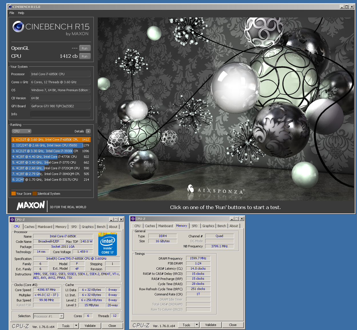
Task: Click Validate in left CPU-Z window
Action: click(x=90, y=326)
